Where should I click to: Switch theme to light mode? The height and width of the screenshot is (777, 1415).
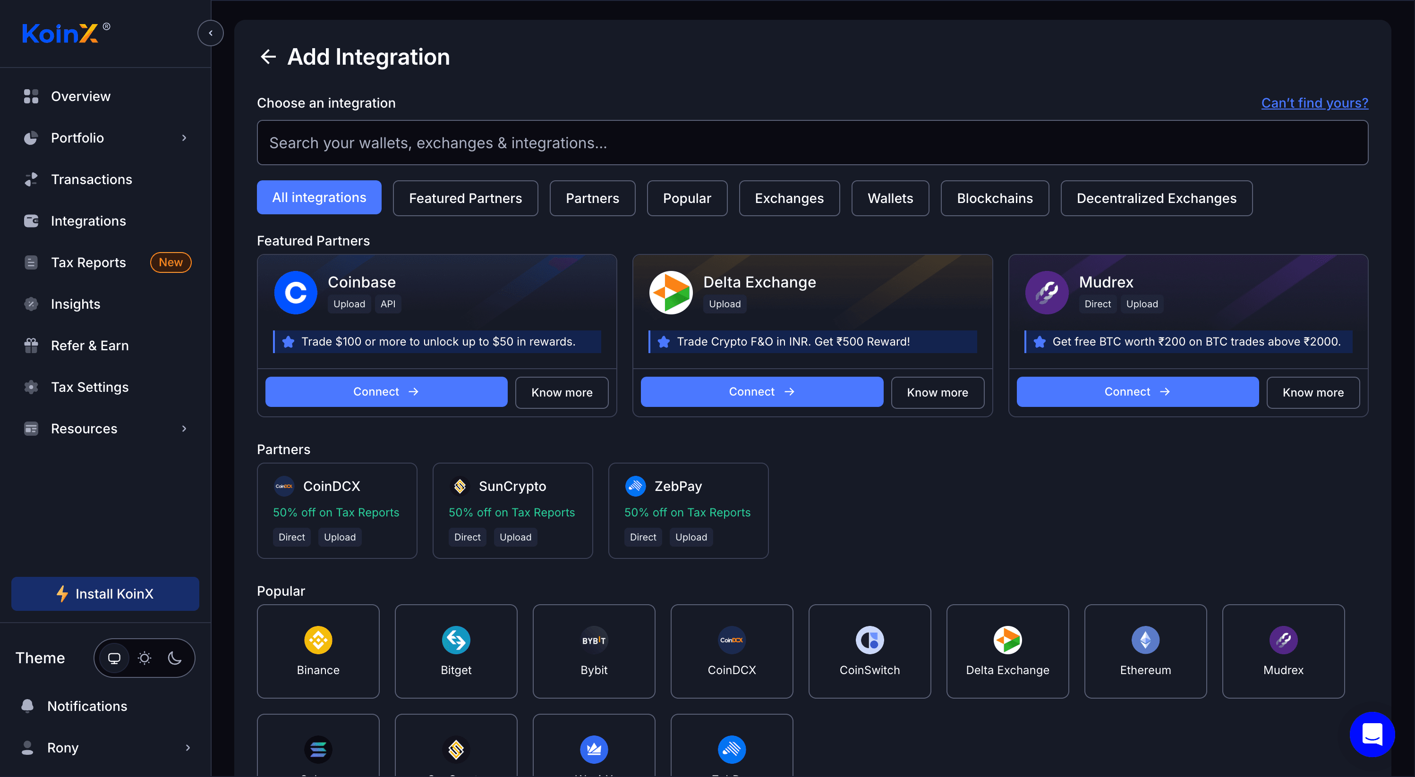[145, 658]
